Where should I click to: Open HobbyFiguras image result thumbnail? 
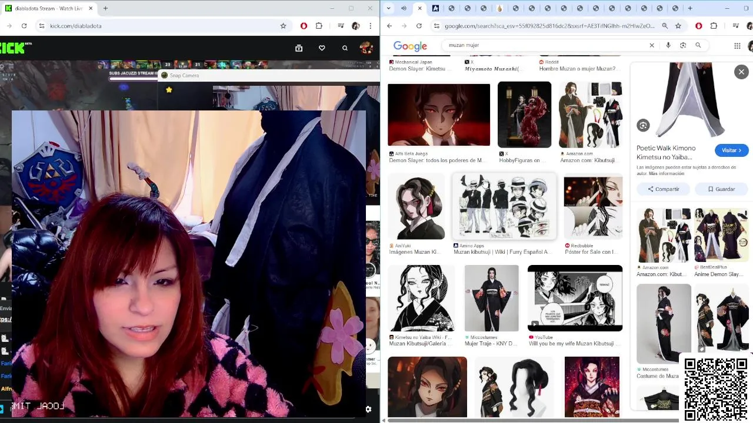pos(524,115)
